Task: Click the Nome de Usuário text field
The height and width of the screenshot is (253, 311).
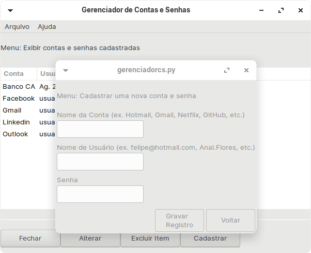Action: pos(100,162)
